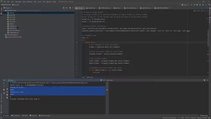Open the TODO tool window button
The width and height of the screenshot is (211, 119).
coord(25,116)
